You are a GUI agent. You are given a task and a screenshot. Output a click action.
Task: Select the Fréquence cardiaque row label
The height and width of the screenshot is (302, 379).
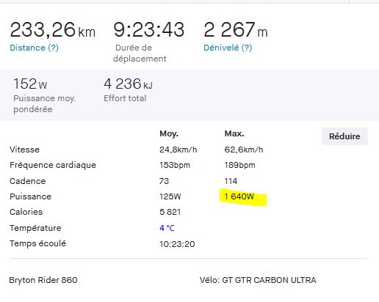coord(53,165)
